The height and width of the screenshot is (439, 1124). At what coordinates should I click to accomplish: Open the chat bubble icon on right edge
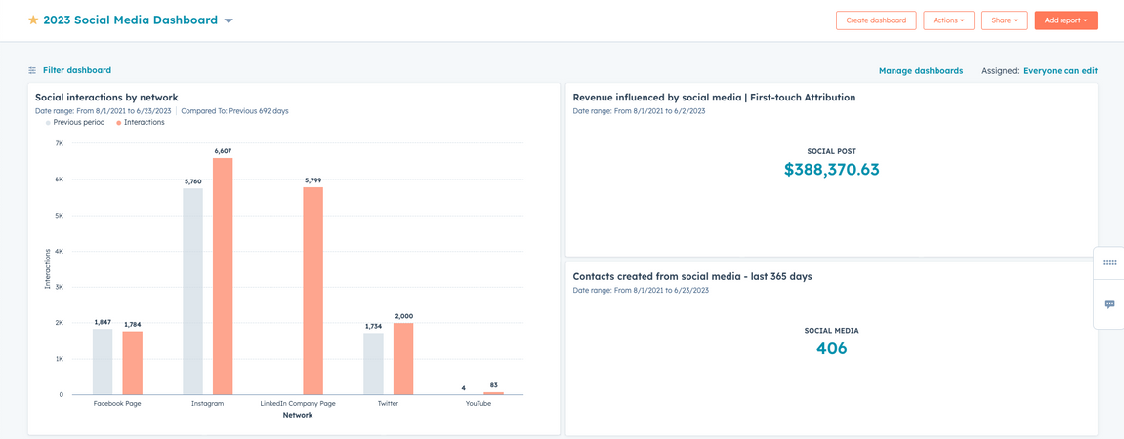[1109, 305]
